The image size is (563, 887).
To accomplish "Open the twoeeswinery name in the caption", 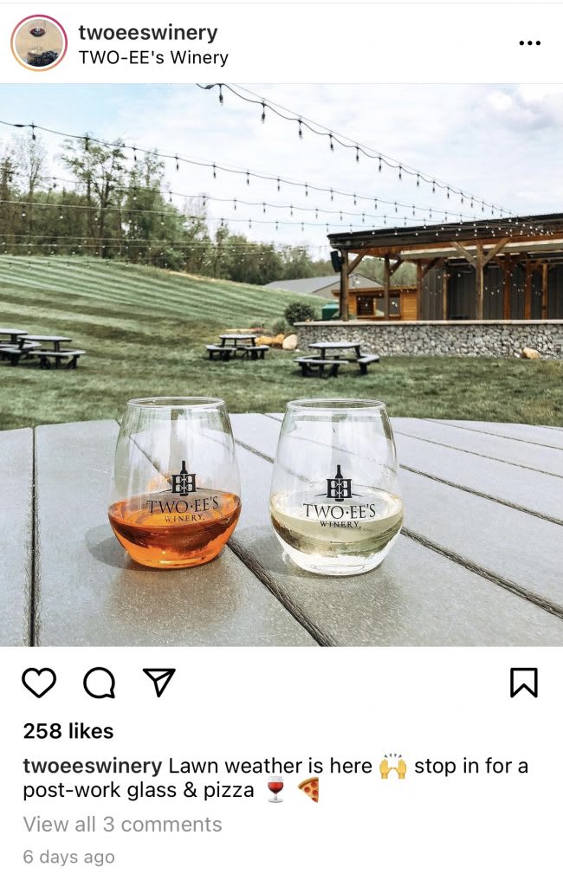I will pos(92,766).
